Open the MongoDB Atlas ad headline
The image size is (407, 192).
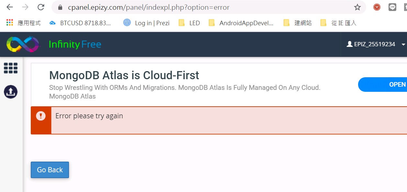(124, 75)
